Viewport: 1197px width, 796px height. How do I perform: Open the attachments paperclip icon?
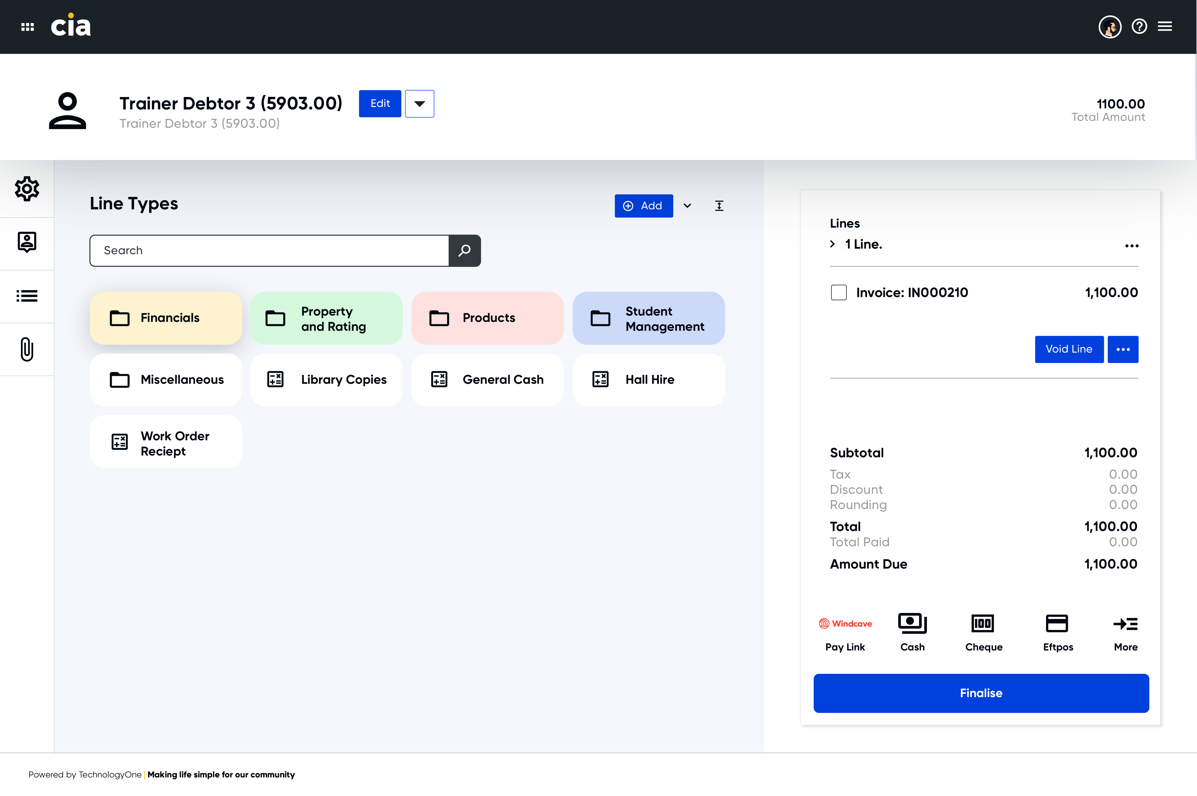[27, 349]
